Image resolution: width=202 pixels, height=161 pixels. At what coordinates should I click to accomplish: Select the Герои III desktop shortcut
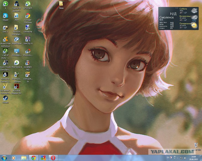pyautogui.click(x=17, y=6)
